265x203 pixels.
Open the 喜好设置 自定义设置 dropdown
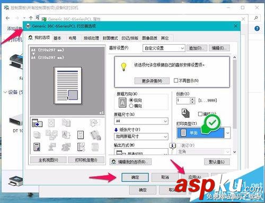tap(164, 48)
